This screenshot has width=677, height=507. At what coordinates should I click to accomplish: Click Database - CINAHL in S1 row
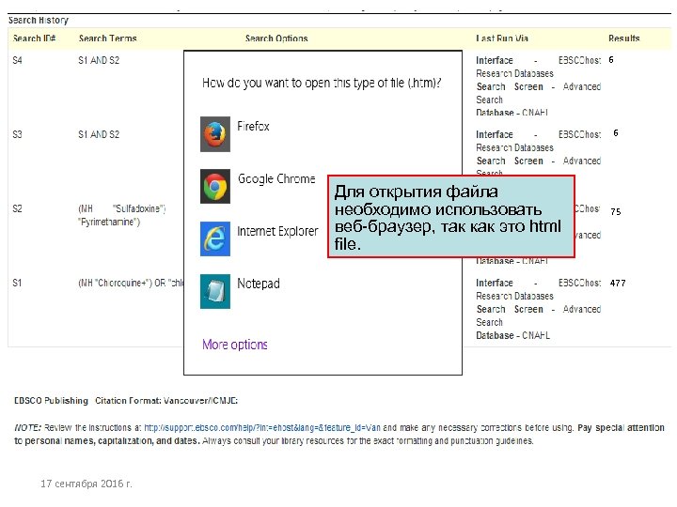tap(513, 335)
